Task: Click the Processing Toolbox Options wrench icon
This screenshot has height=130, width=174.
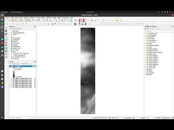Action: (x=158, y=29)
